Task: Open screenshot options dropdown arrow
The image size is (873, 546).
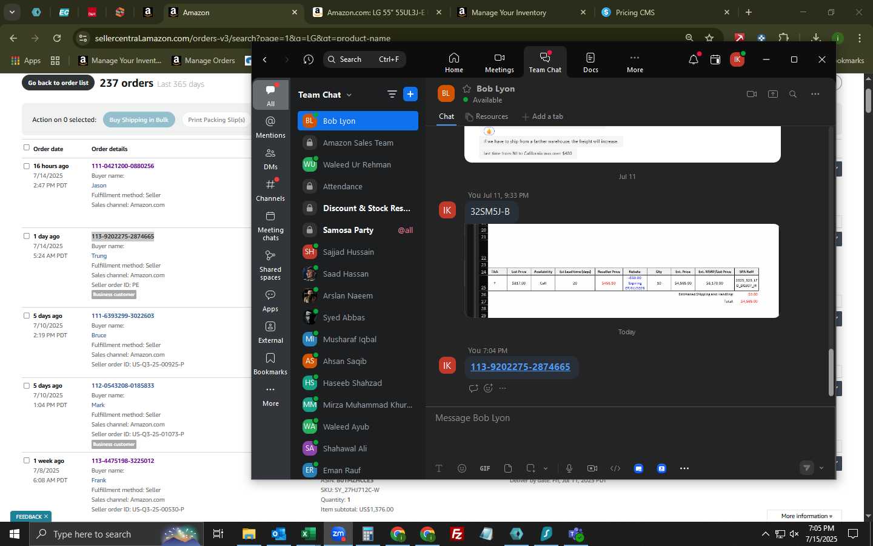Action: click(546, 468)
